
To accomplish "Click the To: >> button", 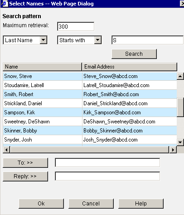I will [25, 163].
